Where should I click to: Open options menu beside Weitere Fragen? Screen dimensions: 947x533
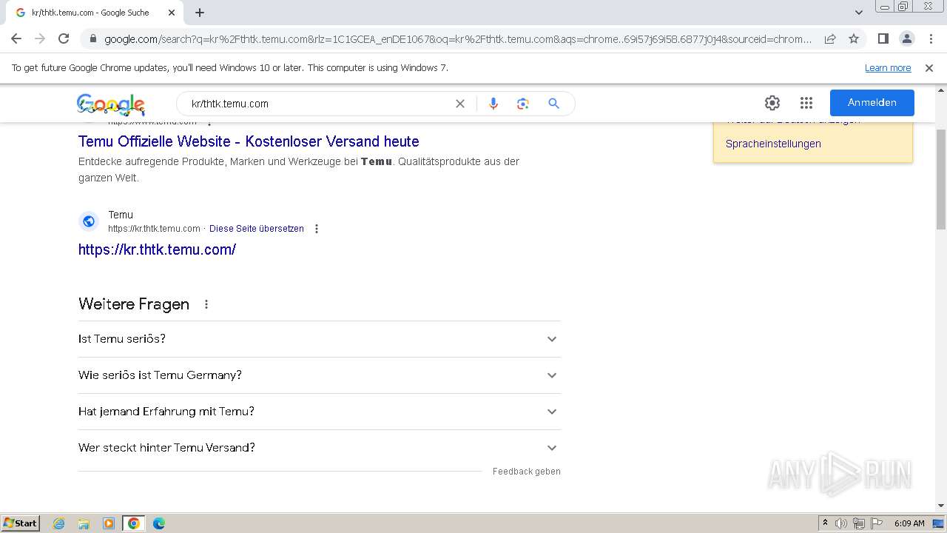(206, 304)
